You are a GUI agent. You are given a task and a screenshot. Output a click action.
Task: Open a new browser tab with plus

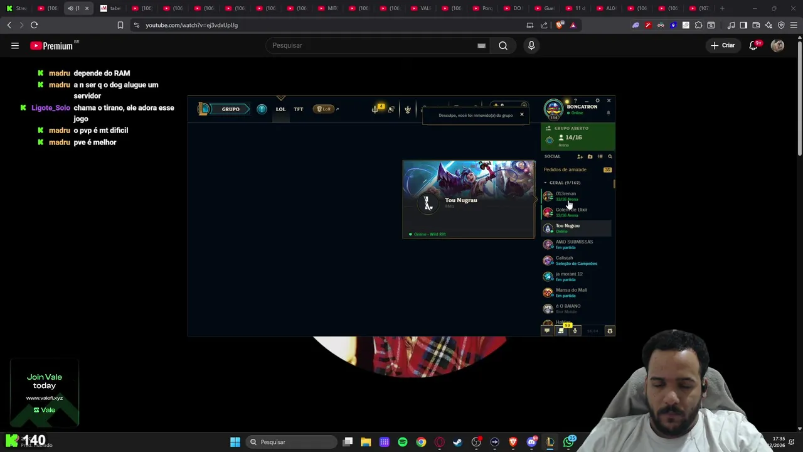click(722, 8)
